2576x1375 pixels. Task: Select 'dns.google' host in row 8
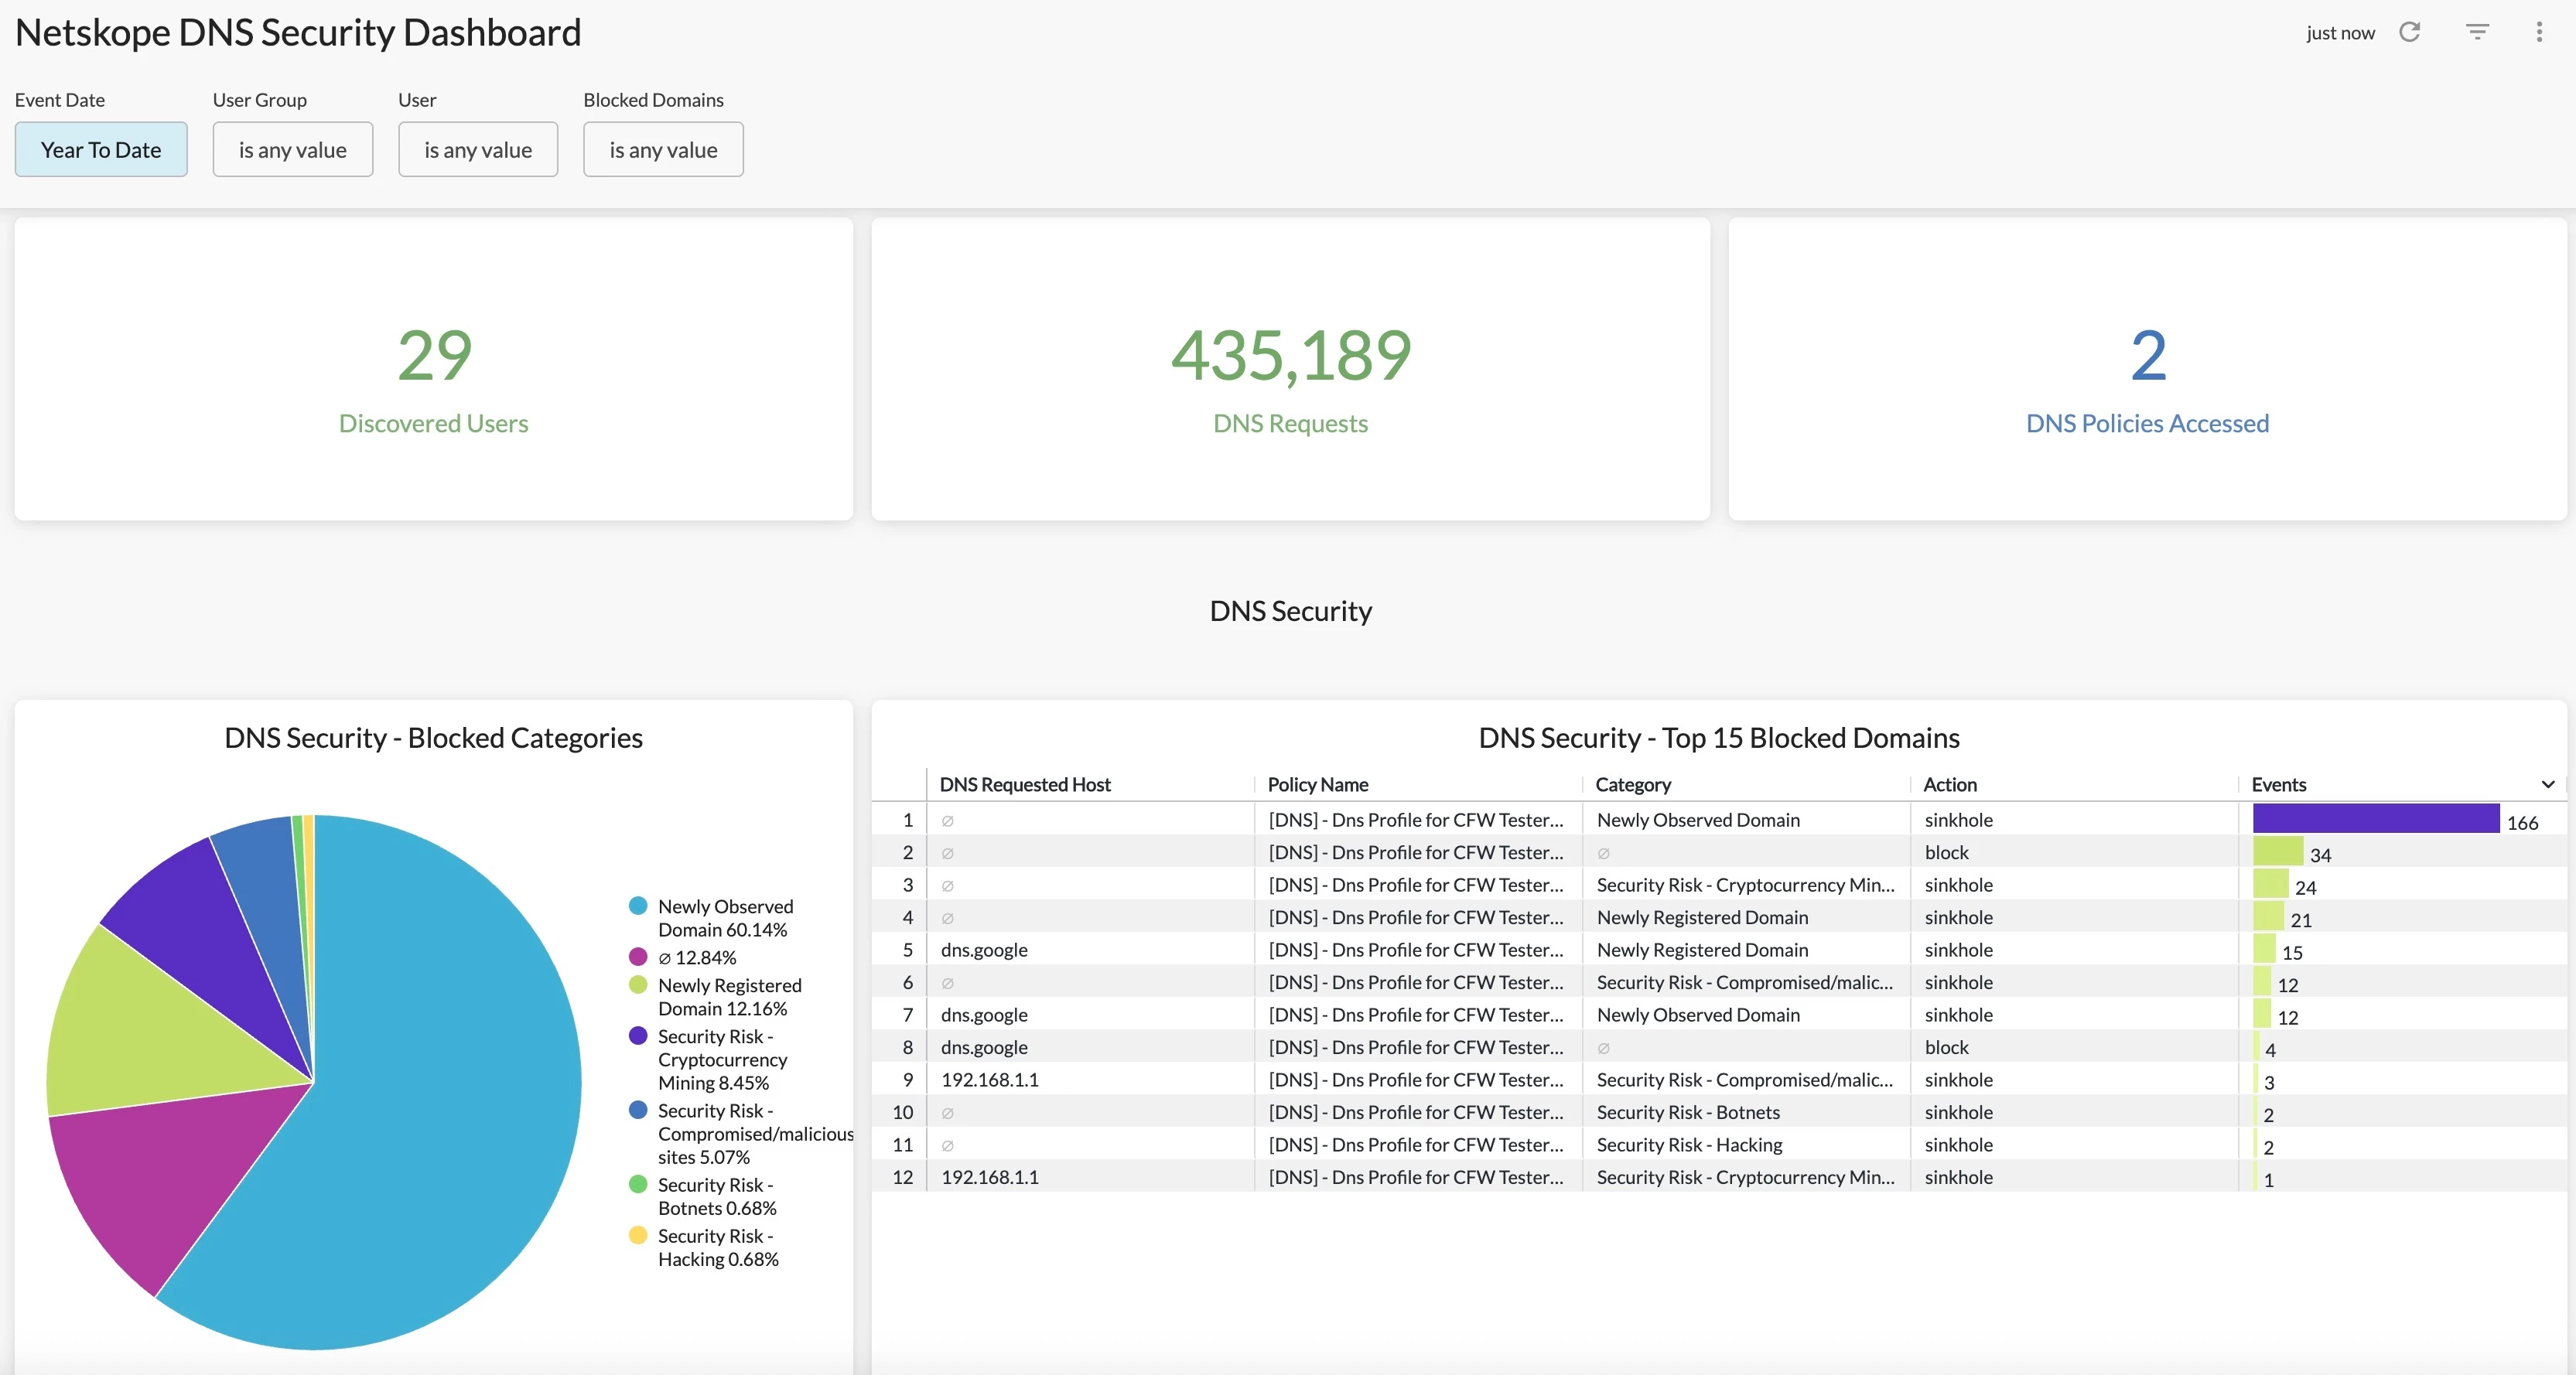984,1047
